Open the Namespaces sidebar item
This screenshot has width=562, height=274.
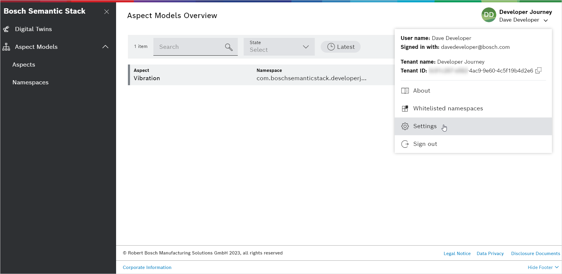pyautogui.click(x=30, y=82)
